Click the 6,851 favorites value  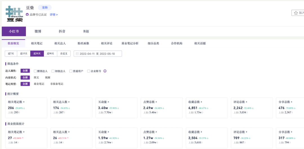click(x=193, y=108)
